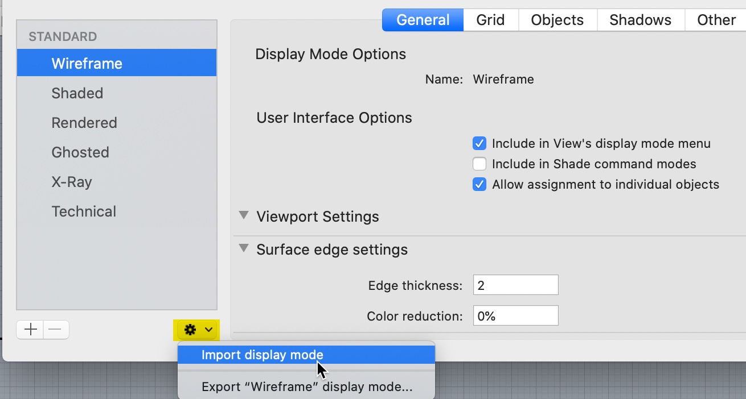
Task: Choose Export "Wireframe" display mode
Action: pos(306,387)
